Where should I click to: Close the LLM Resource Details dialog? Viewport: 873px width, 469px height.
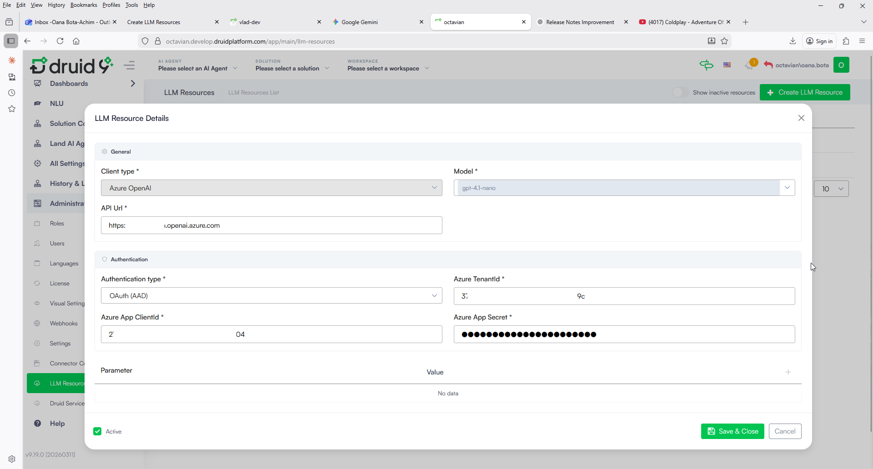point(801,118)
